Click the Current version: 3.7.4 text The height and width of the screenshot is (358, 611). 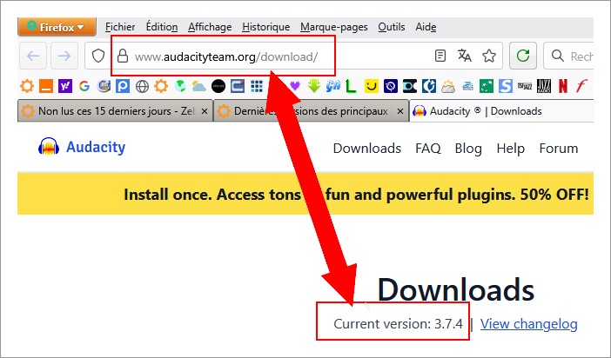click(399, 324)
